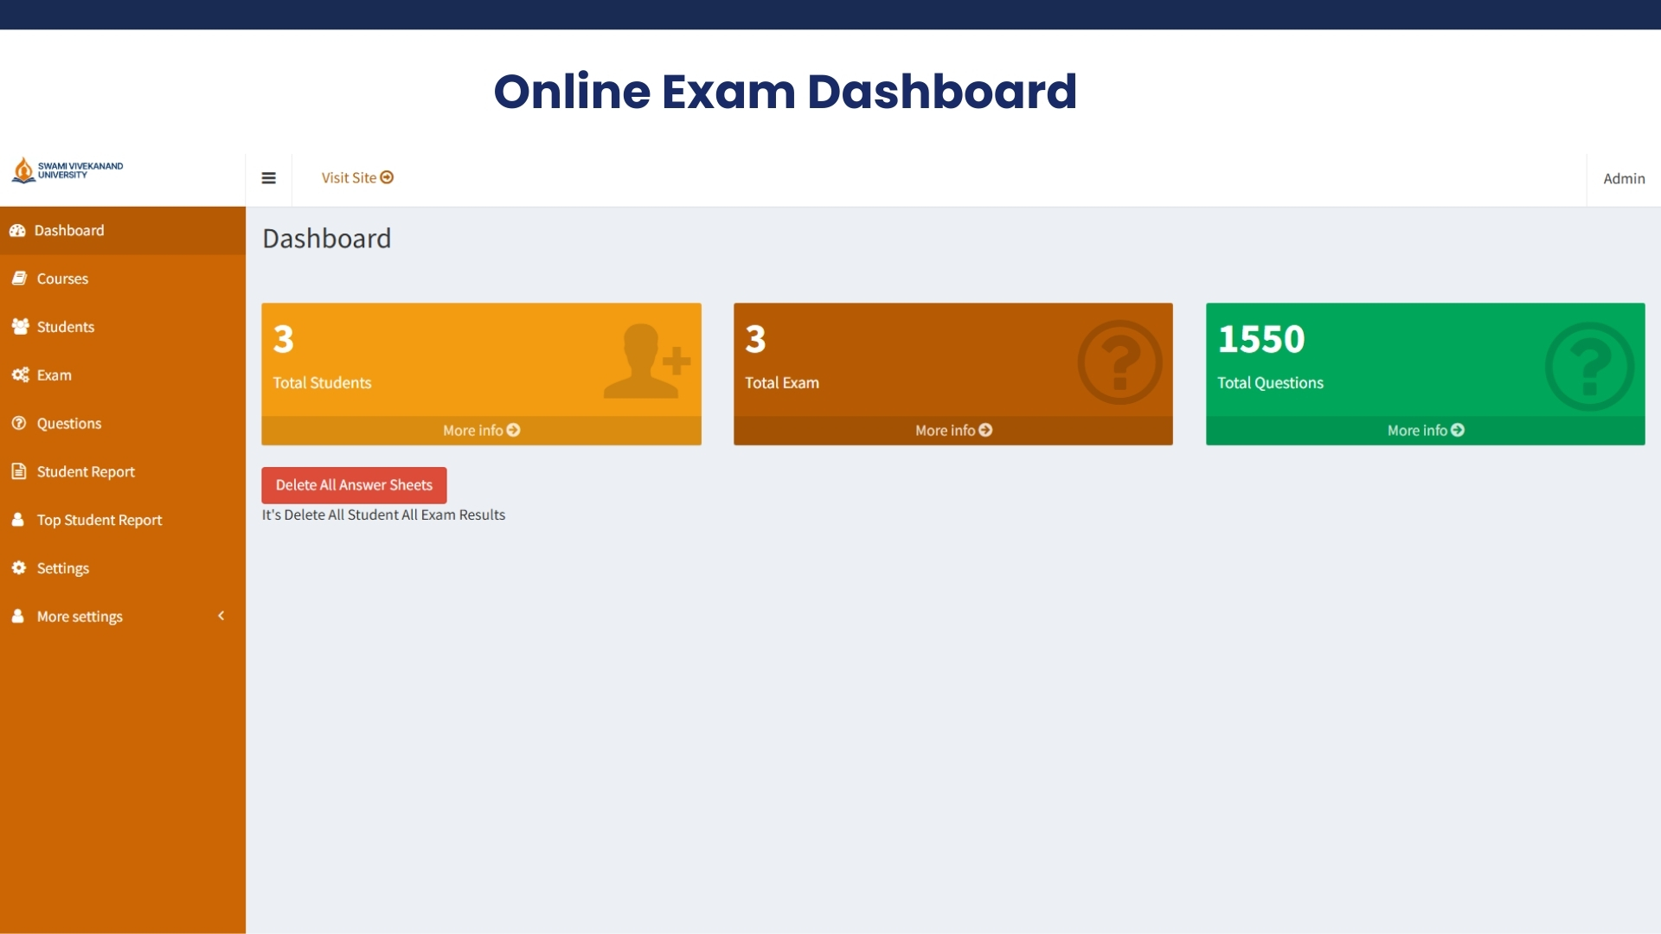Select the Exam gear icon

[x=18, y=374]
